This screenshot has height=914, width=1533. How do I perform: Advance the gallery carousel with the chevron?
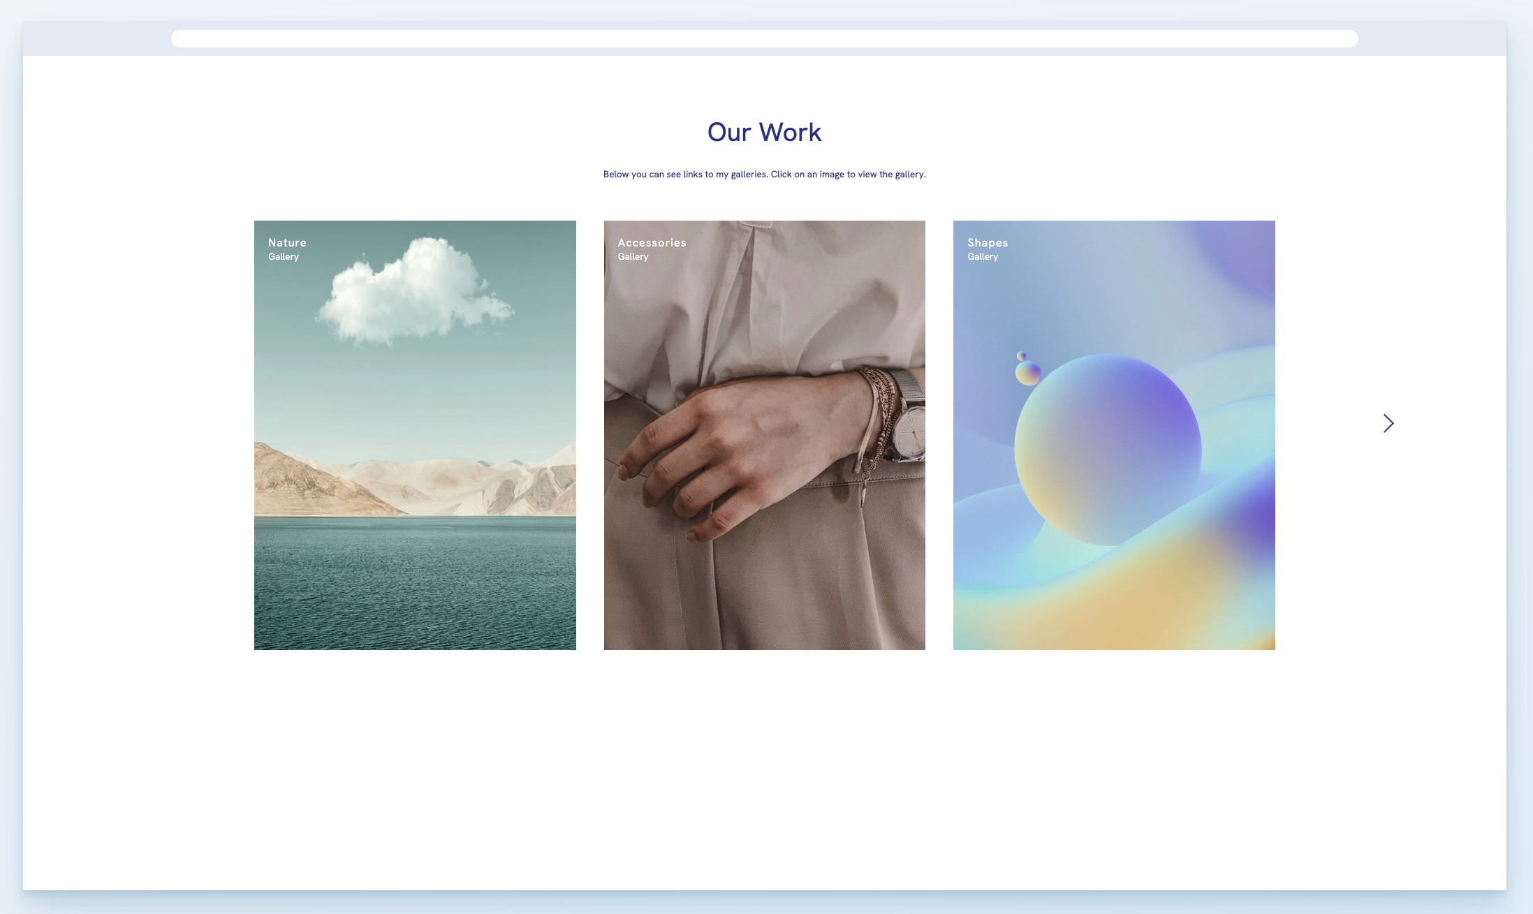pos(1388,423)
